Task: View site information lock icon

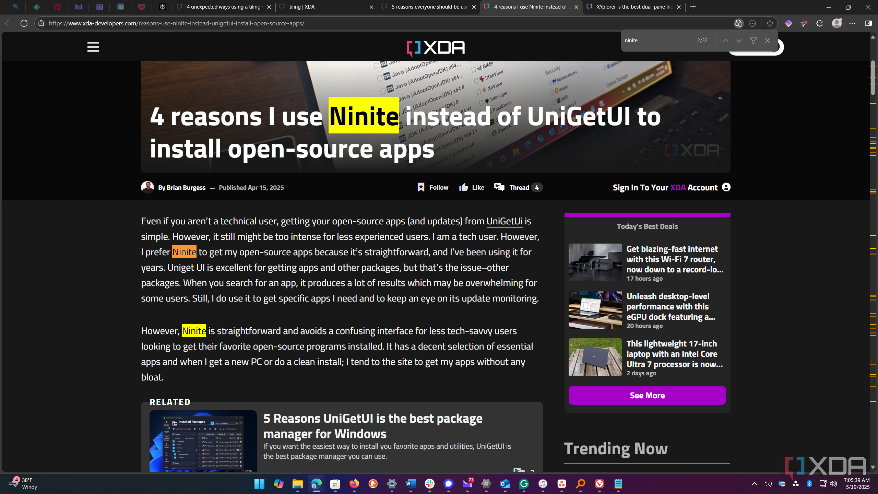Action: (x=41, y=23)
